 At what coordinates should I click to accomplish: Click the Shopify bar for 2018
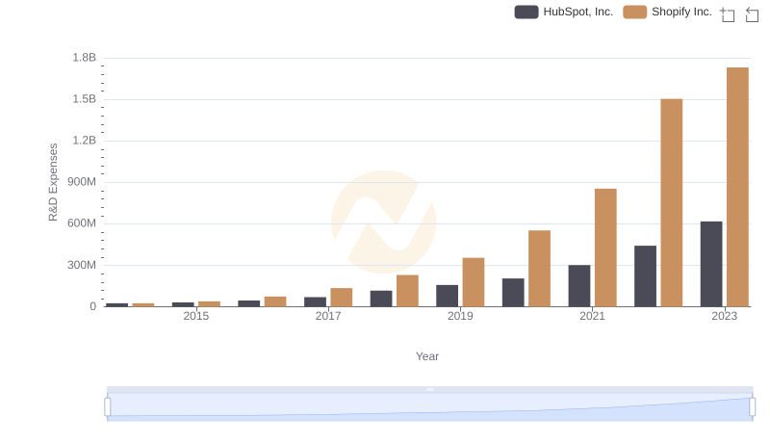coord(407,291)
